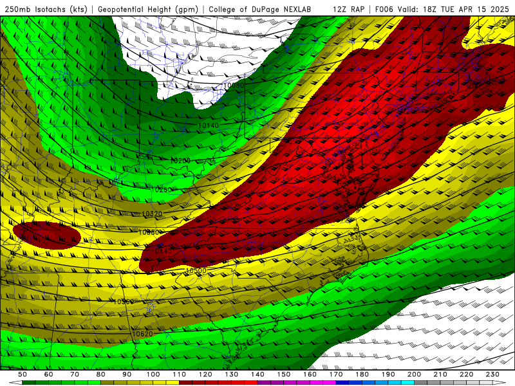Viewport: 515px width, 386px height.
Task: Click the 90 value on the legend
Action: click(127, 374)
